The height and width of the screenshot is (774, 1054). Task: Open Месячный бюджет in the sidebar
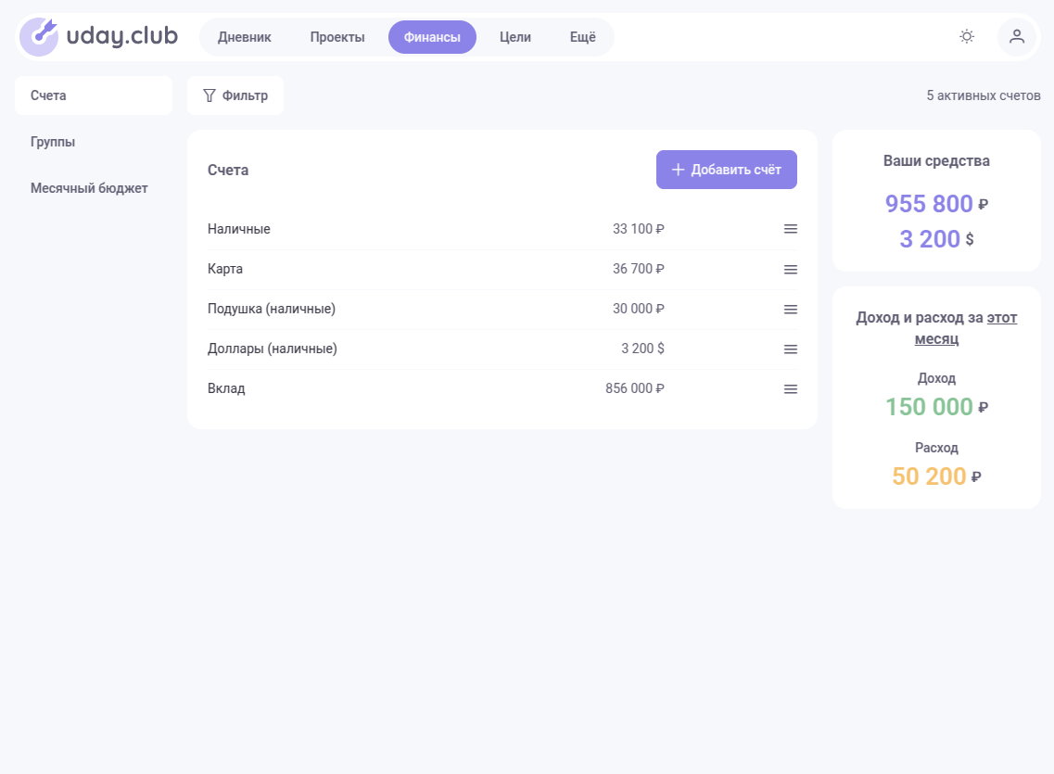[x=89, y=188]
